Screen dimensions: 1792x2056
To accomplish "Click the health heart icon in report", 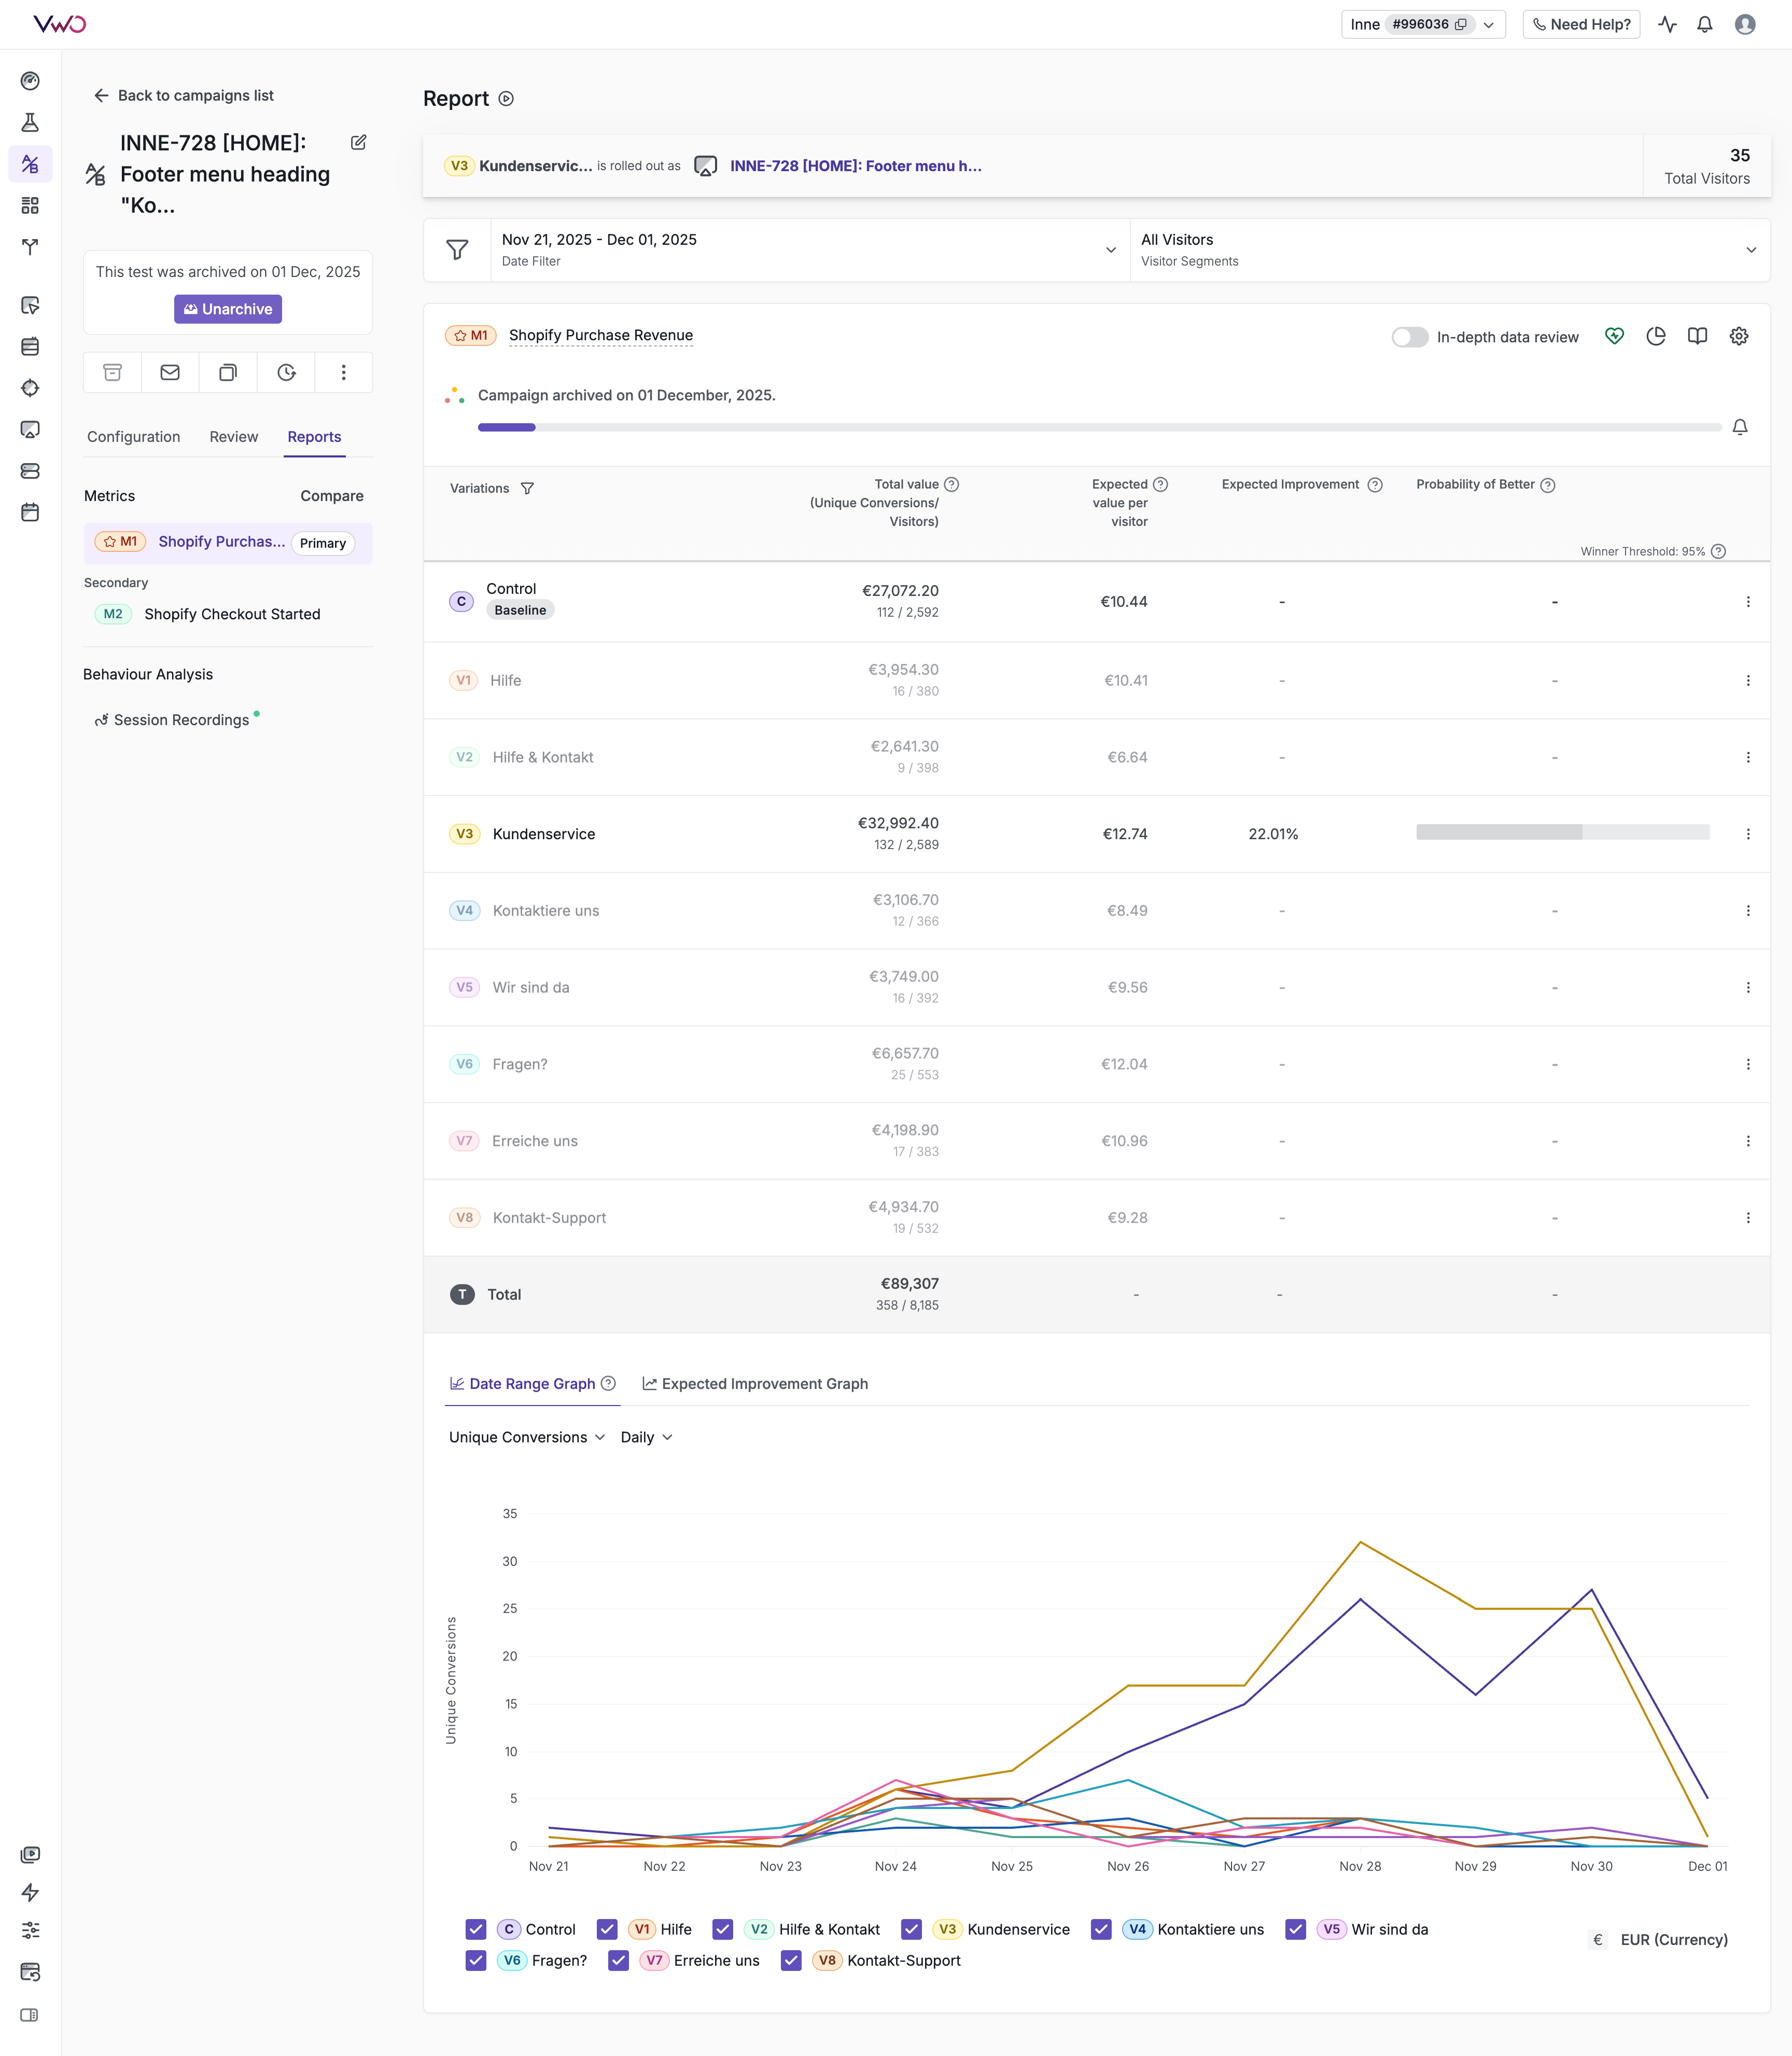I will 1614,336.
